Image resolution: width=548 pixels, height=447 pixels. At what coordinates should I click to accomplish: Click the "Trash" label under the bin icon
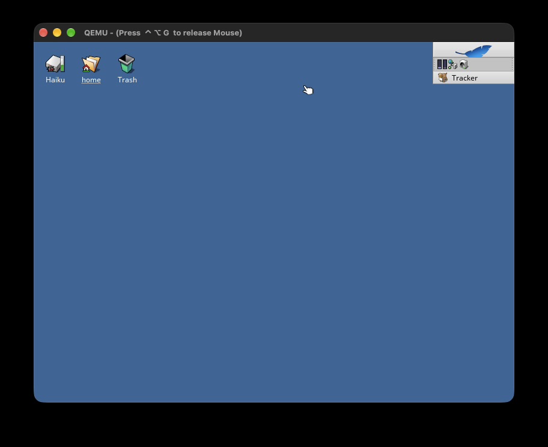tap(127, 80)
